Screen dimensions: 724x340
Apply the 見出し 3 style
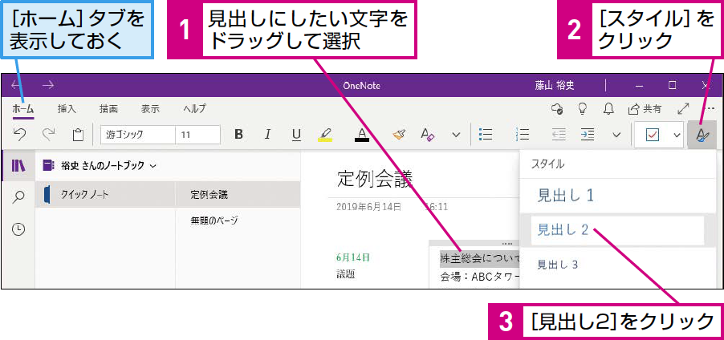click(x=558, y=265)
